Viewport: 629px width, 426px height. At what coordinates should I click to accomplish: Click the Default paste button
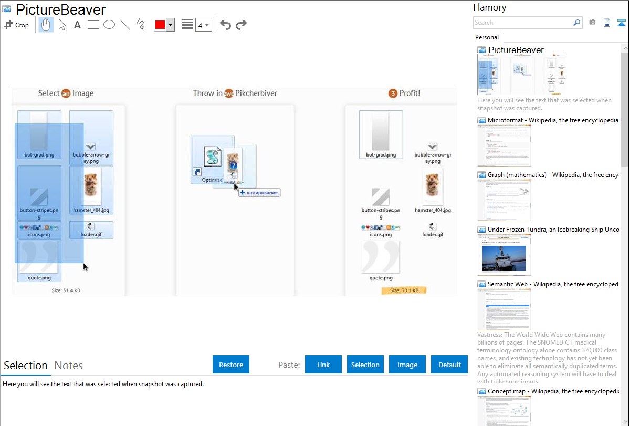click(449, 365)
